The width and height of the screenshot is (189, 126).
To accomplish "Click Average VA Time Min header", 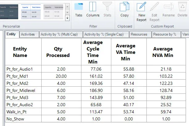I will point(129,52).
